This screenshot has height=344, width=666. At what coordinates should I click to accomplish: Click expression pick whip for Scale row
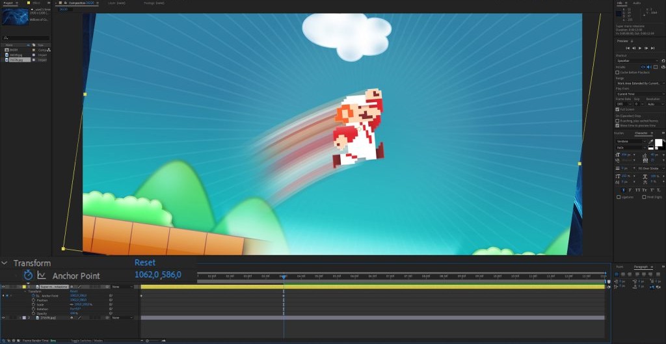coord(111,304)
